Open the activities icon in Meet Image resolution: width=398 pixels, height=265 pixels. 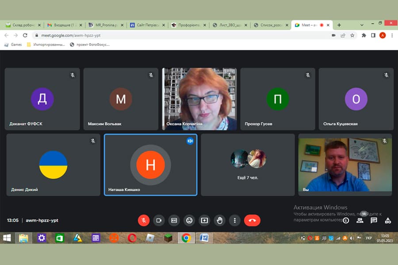click(x=388, y=220)
